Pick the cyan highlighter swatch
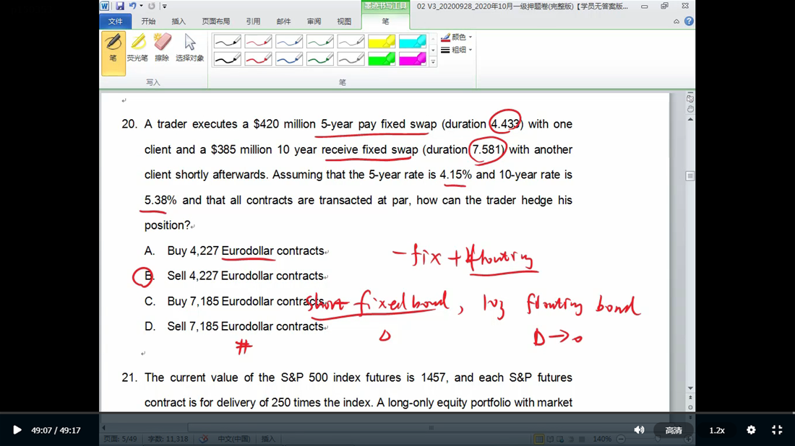Screen dimensions: 795x446 pyautogui.click(x=413, y=42)
